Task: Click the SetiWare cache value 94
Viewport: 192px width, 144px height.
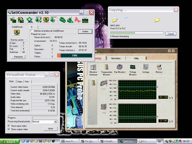Action: click(24, 52)
